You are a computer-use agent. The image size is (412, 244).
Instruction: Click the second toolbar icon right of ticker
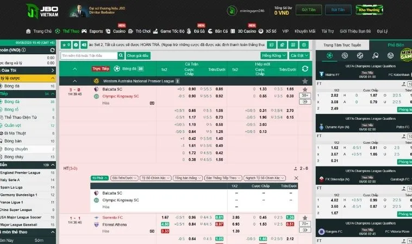click(282, 45)
